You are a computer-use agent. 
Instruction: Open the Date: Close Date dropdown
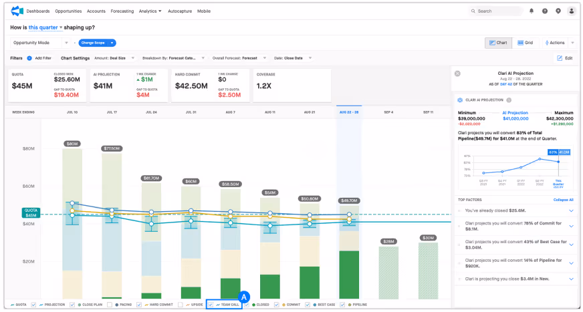[293, 58]
